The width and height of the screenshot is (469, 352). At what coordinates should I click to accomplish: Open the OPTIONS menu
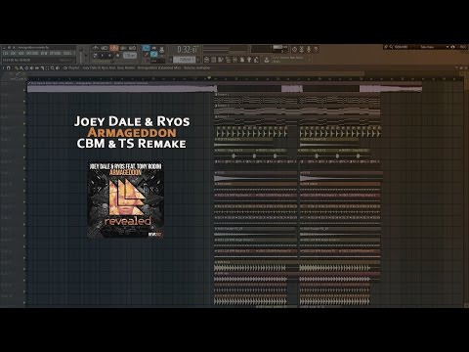click(x=55, y=53)
